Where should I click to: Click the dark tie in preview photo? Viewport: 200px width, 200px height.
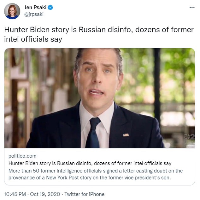(x=93, y=133)
